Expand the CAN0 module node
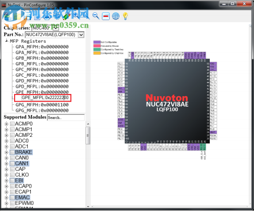The image size is (254, 211). (x=6, y=158)
